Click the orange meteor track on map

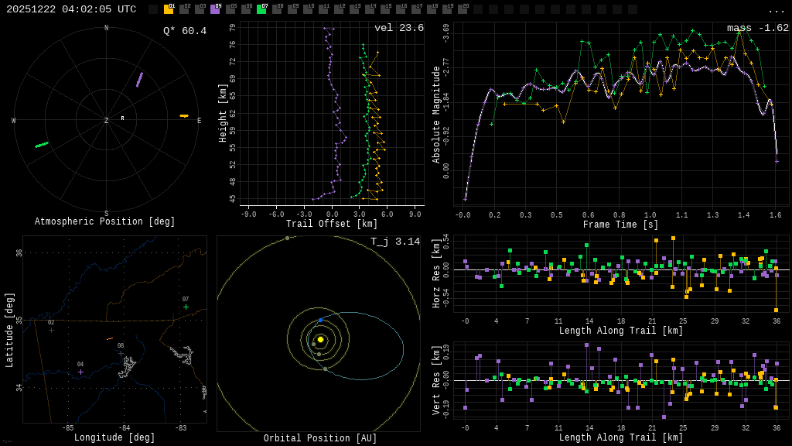pos(110,338)
